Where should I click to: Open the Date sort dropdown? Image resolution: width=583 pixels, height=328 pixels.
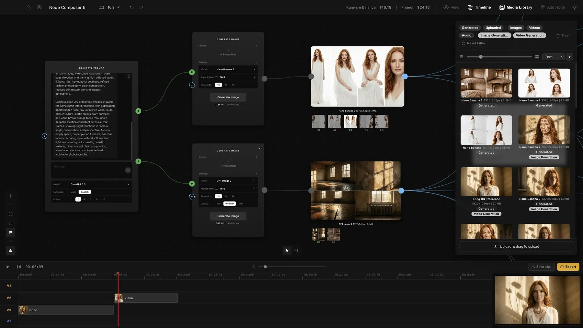pyautogui.click(x=554, y=57)
